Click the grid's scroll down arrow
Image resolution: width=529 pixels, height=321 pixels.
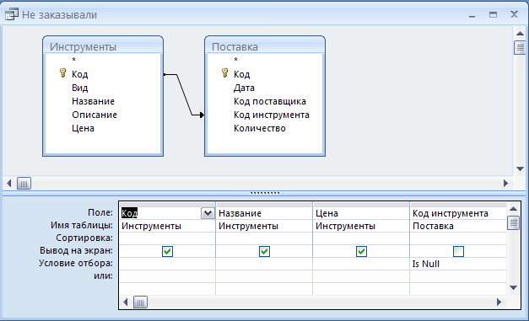coord(513,287)
